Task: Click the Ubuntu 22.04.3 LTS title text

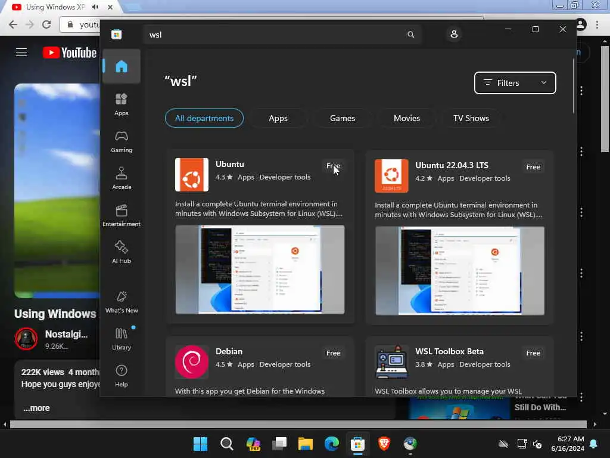Action: pos(452,166)
